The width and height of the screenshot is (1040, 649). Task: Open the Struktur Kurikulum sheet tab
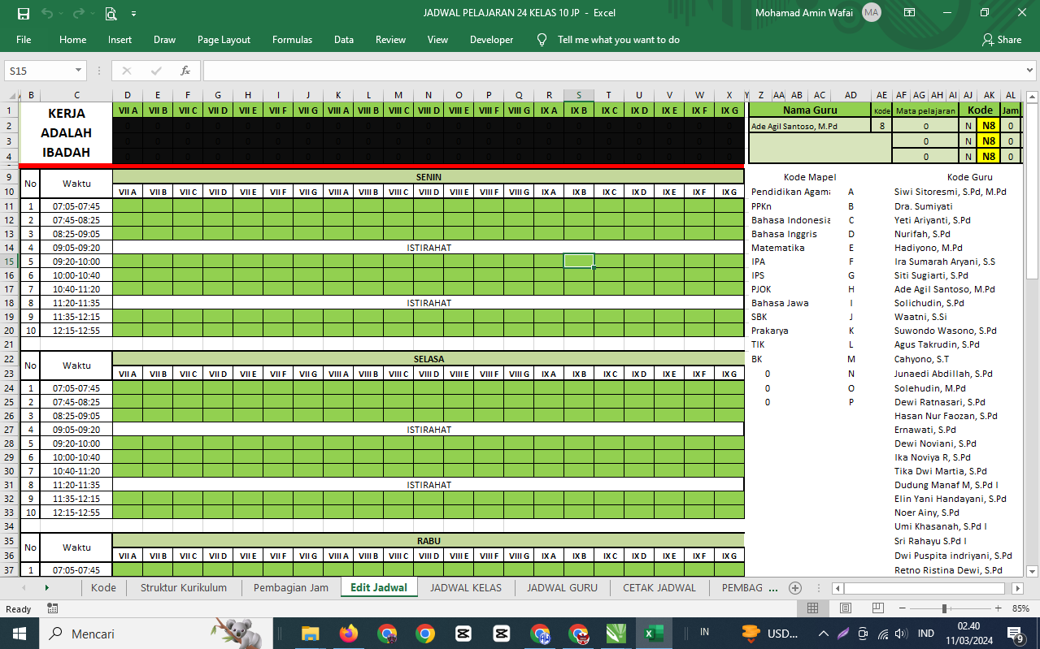[x=184, y=588]
